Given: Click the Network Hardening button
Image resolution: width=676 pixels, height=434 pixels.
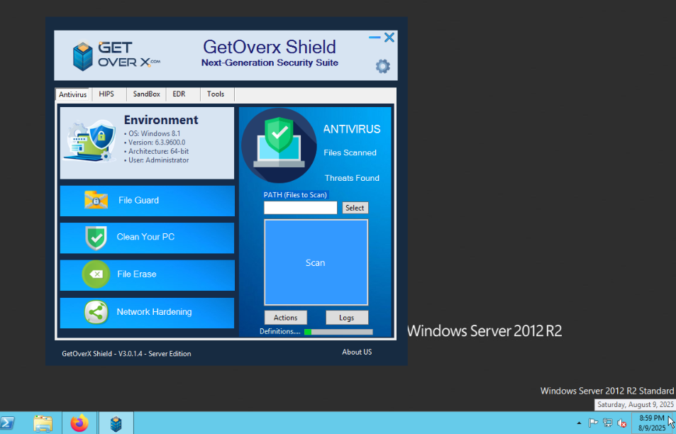Looking at the screenshot, I should click(148, 313).
